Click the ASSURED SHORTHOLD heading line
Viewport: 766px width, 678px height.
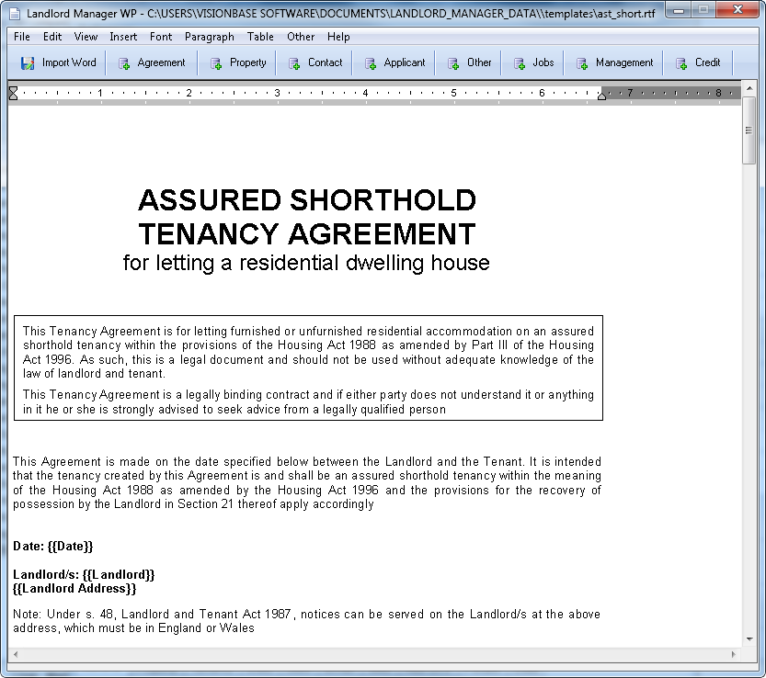pos(307,200)
